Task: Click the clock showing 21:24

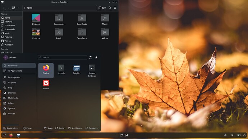Action: pos(124,135)
